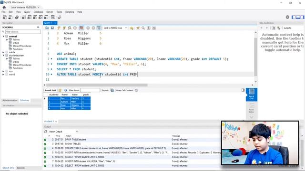The width and height of the screenshot is (305, 171).
Task: Open the Edit menu
Action: [10, 12]
